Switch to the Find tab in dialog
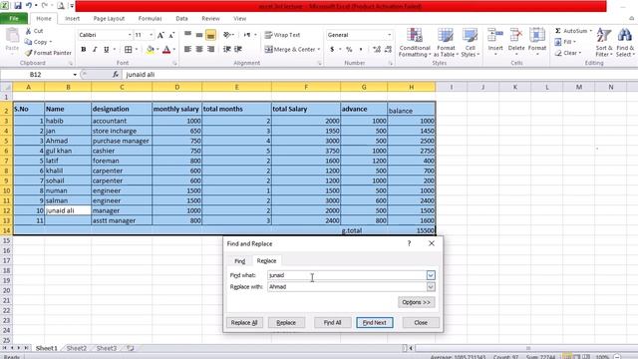Viewport: 638px width, 359px height. tap(239, 261)
